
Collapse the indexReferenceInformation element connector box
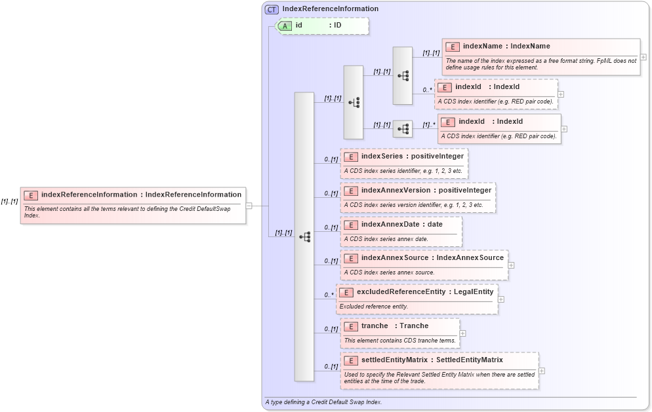point(249,205)
